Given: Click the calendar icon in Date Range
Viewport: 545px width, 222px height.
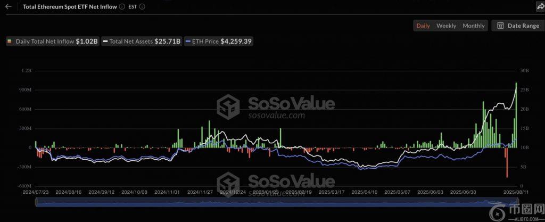Looking at the screenshot, I should 501,26.
